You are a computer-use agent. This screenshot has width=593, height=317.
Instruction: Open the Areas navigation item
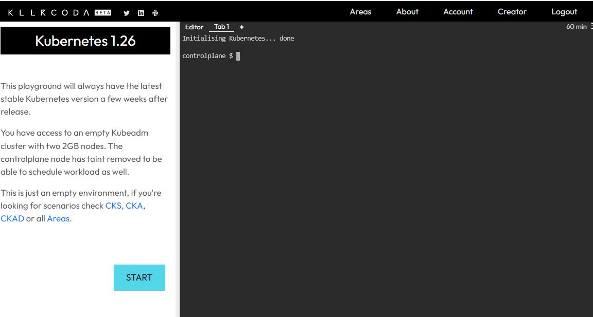(360, 12)
